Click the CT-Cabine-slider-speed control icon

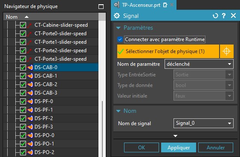point(29,25)
